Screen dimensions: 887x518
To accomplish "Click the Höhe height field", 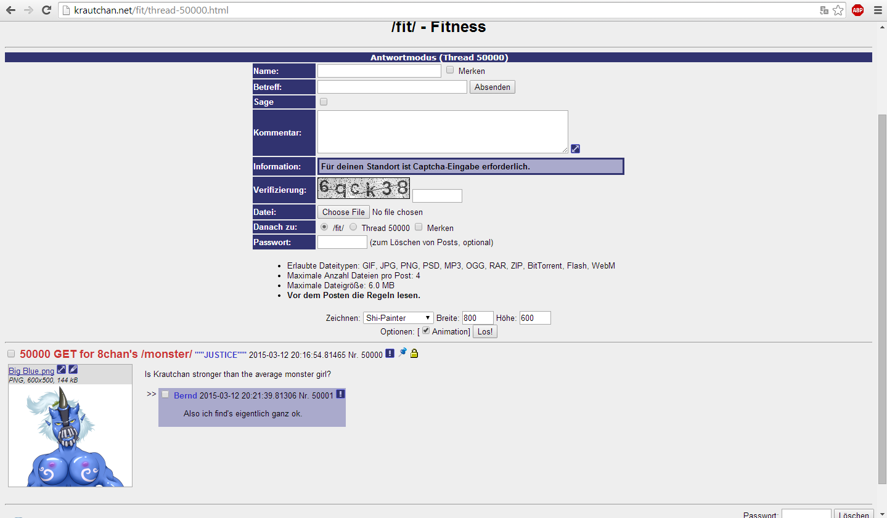I will pyautogui.click(x=535, y=318).
